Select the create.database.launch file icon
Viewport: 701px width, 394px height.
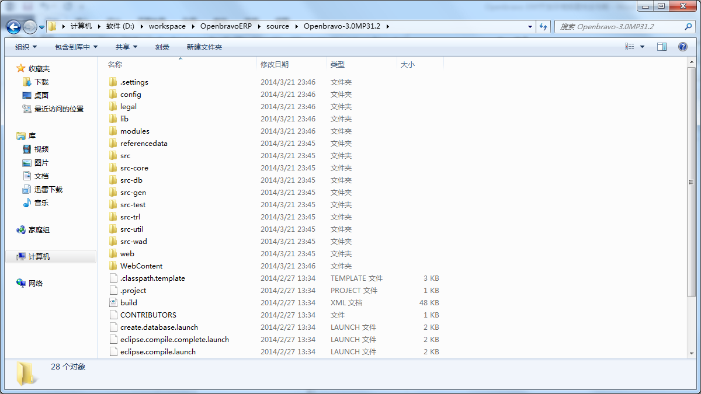113,327
